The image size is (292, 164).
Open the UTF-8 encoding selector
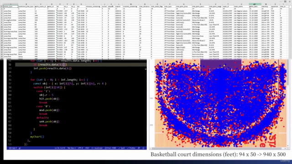(x=80, y=148)
